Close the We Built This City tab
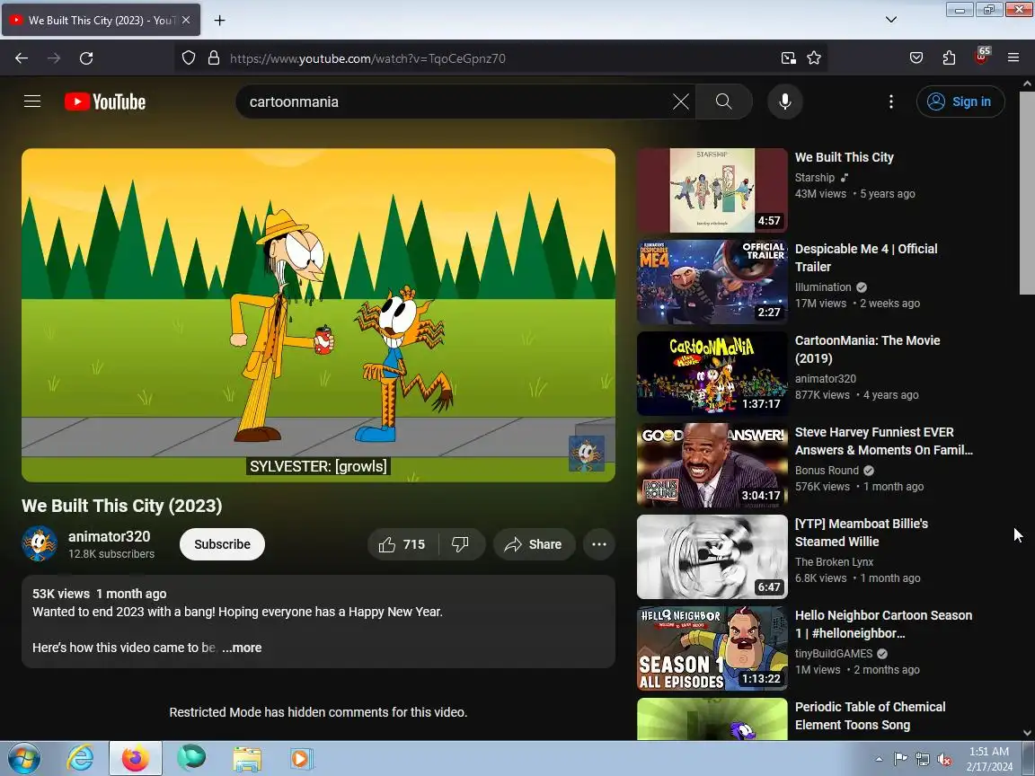1035x776 pixels. pos(186,21)
